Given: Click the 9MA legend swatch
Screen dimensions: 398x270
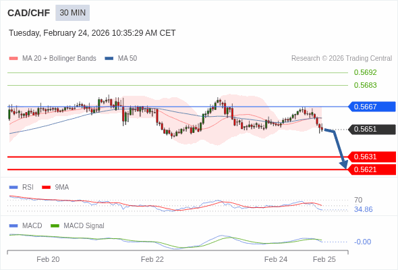Looking at the screenshot, I should pyautogui.click(x=46, y=188).
